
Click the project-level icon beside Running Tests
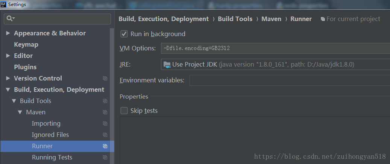pyautogui.click(x=105, y=158)
